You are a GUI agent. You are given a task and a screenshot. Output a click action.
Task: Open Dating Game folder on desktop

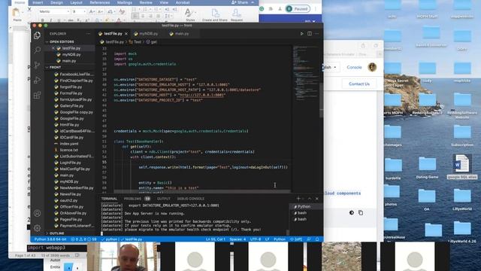(x=427, y=168)
